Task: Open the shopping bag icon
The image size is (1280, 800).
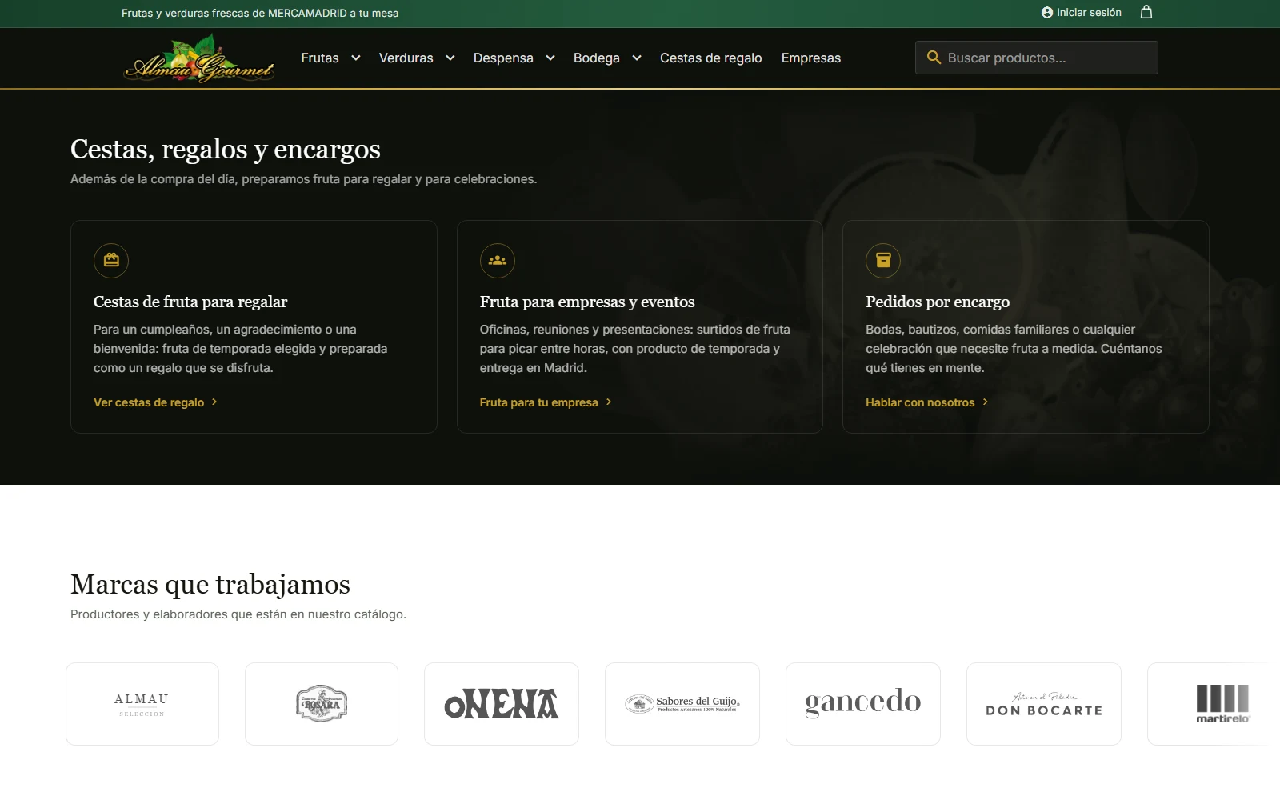Action: tap(1146, 12)
